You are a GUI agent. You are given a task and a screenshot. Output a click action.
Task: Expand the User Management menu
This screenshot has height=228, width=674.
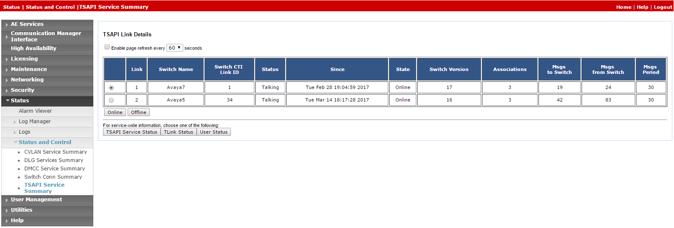[47, 200]
